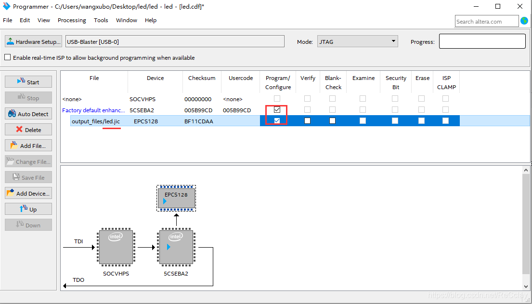This screenshot has height=304, width=532.
Task: Select the 5CSEBA2 chip in the chain diagram
Action: (176, 248)
